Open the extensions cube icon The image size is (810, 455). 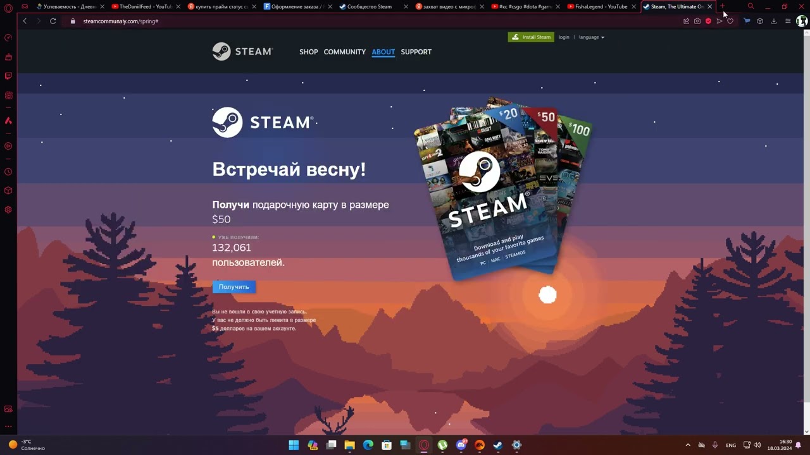[760, 21]
